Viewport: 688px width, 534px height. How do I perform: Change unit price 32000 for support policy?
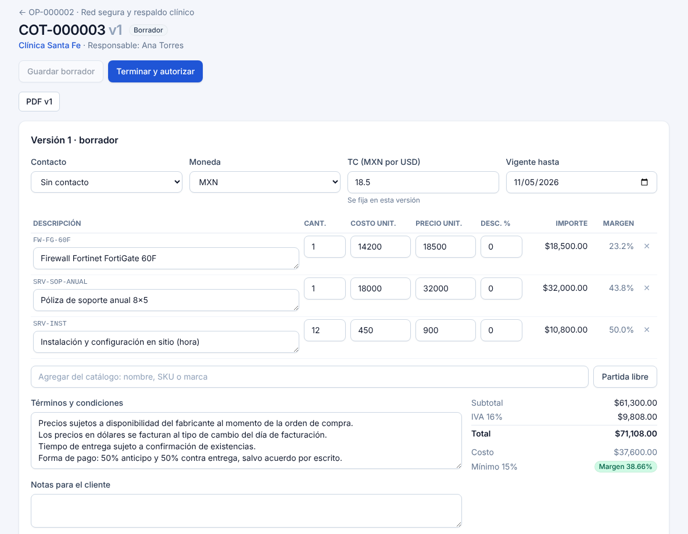click(x=445, y=288)
